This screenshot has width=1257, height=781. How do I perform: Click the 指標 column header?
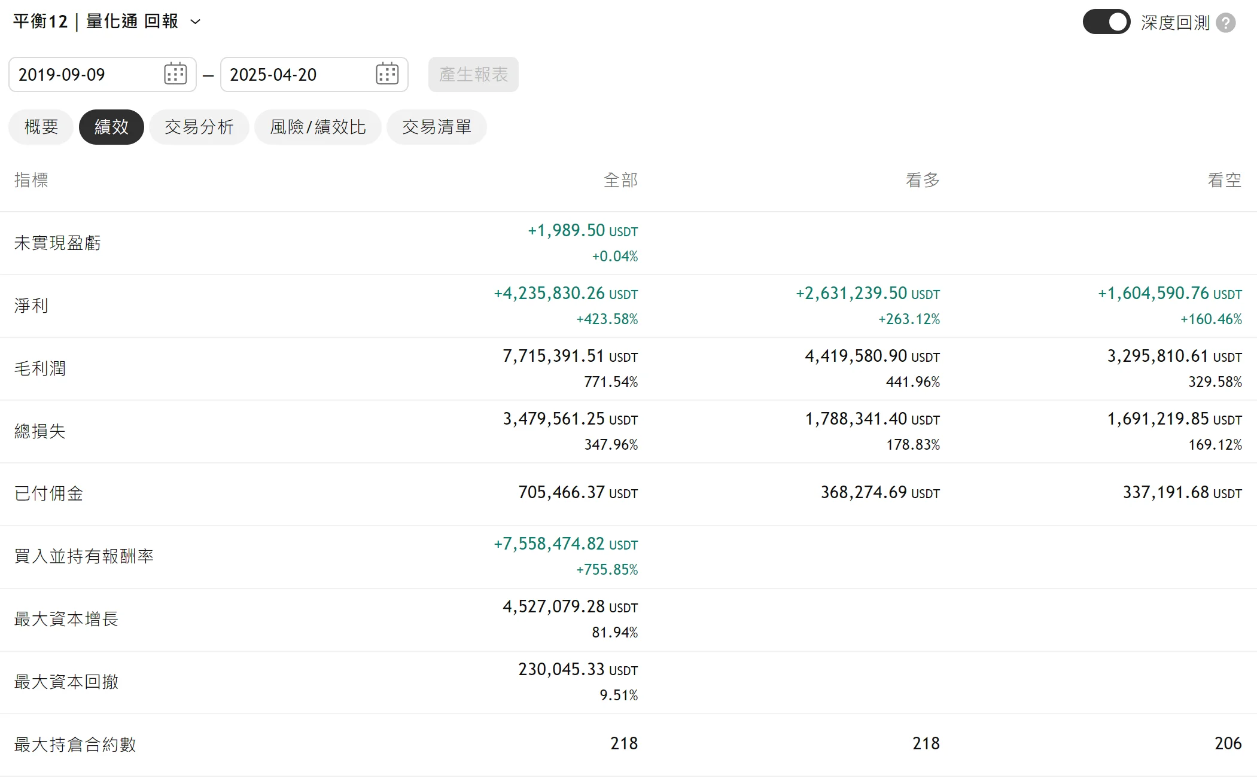[x=31, y=180]
